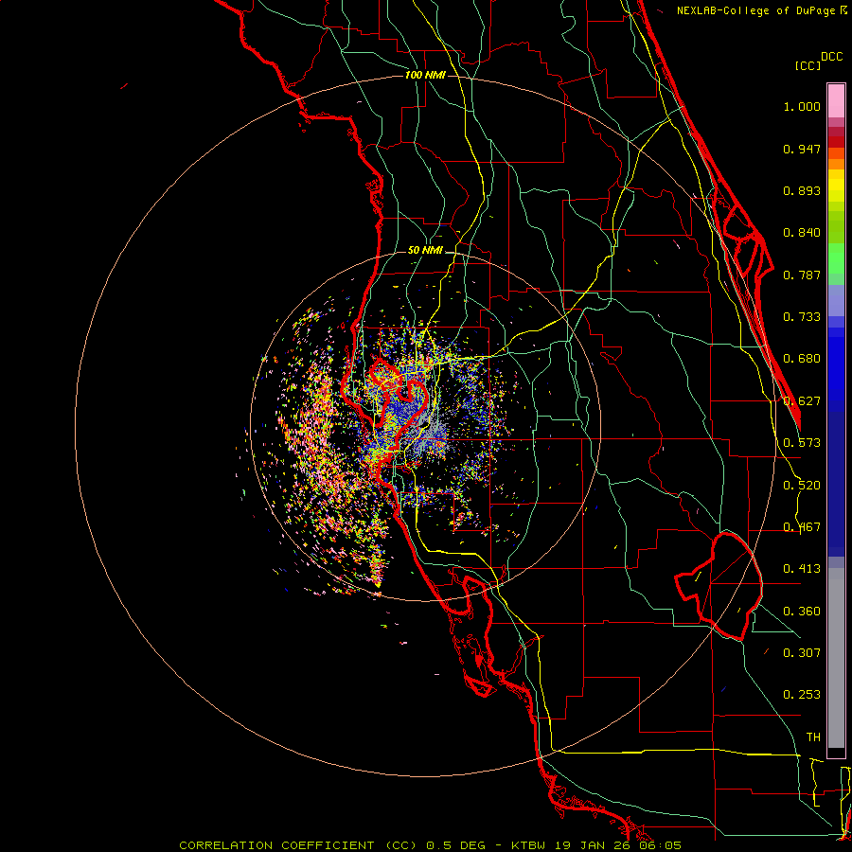
Task: Click the 0.307 scale value
Action: [802, 653]
